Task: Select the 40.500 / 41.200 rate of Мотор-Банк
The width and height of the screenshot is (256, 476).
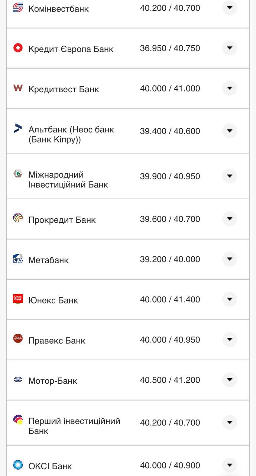Action: click(x=170, y=380)
